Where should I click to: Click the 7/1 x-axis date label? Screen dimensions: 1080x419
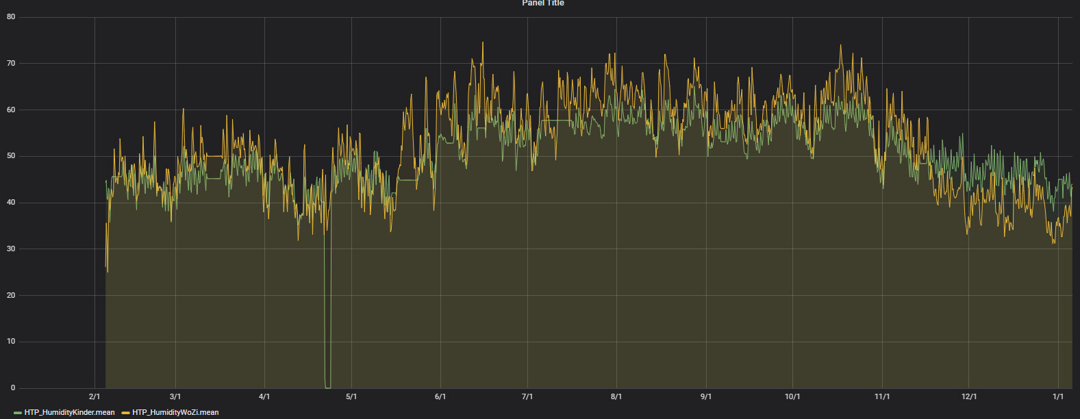[527, 396]
